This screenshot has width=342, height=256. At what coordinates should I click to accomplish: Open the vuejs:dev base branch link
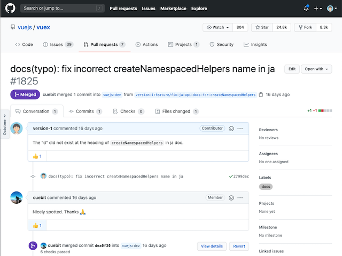tap(112, 95)
